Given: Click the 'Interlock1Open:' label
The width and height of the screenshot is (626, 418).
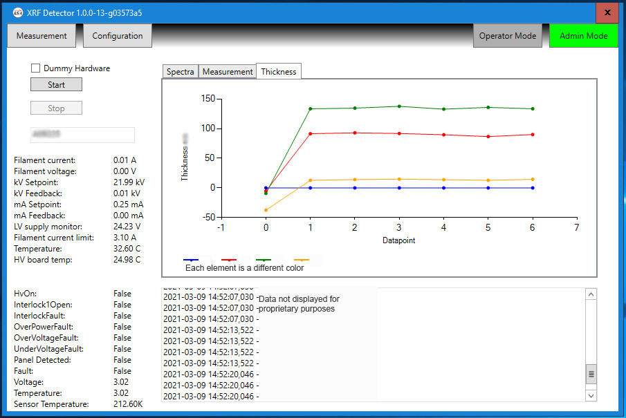Looking at the screenshot, I should tap(43, 305).
